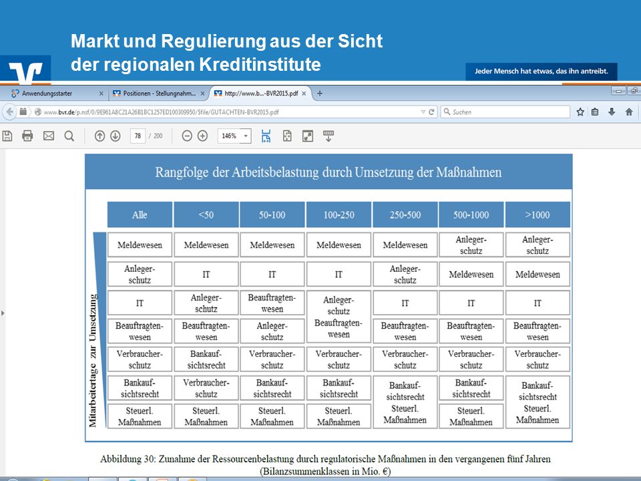Save the PDF with the disk icon
Image resolution: width=641 pixels, height=481 pixels.
point(7,136)
